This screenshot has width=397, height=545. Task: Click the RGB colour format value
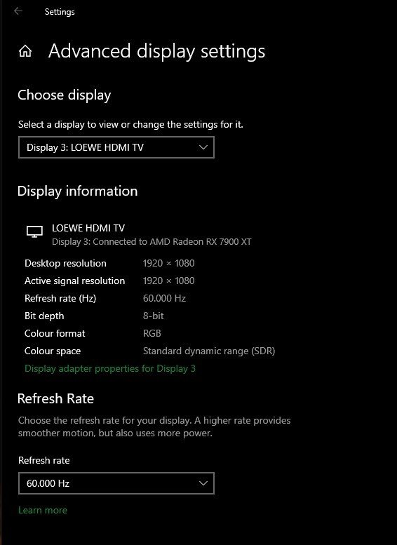(152, 333)
